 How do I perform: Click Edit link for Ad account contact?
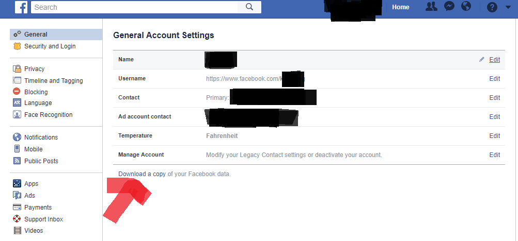pos(495,117)
